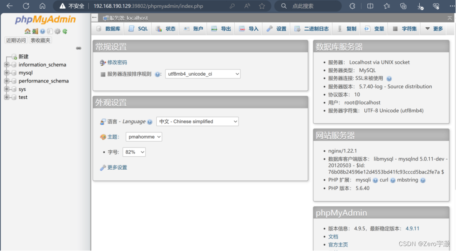Click help icon next to mbstring extension
The height and width of the screenshot is (251, 456).
[x=423, y=180]
